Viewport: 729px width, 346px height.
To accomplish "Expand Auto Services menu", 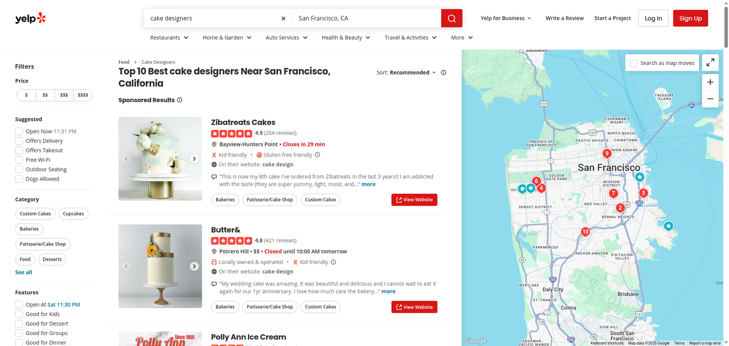I will 287,37.
